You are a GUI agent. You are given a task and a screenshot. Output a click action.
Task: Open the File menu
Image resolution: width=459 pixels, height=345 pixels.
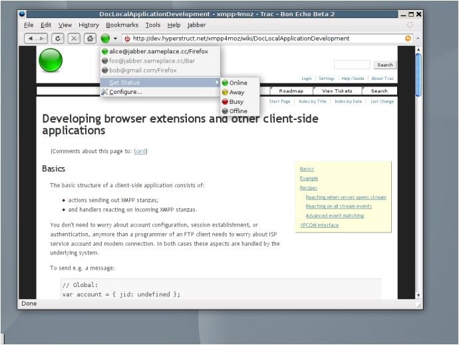(29, 25)
